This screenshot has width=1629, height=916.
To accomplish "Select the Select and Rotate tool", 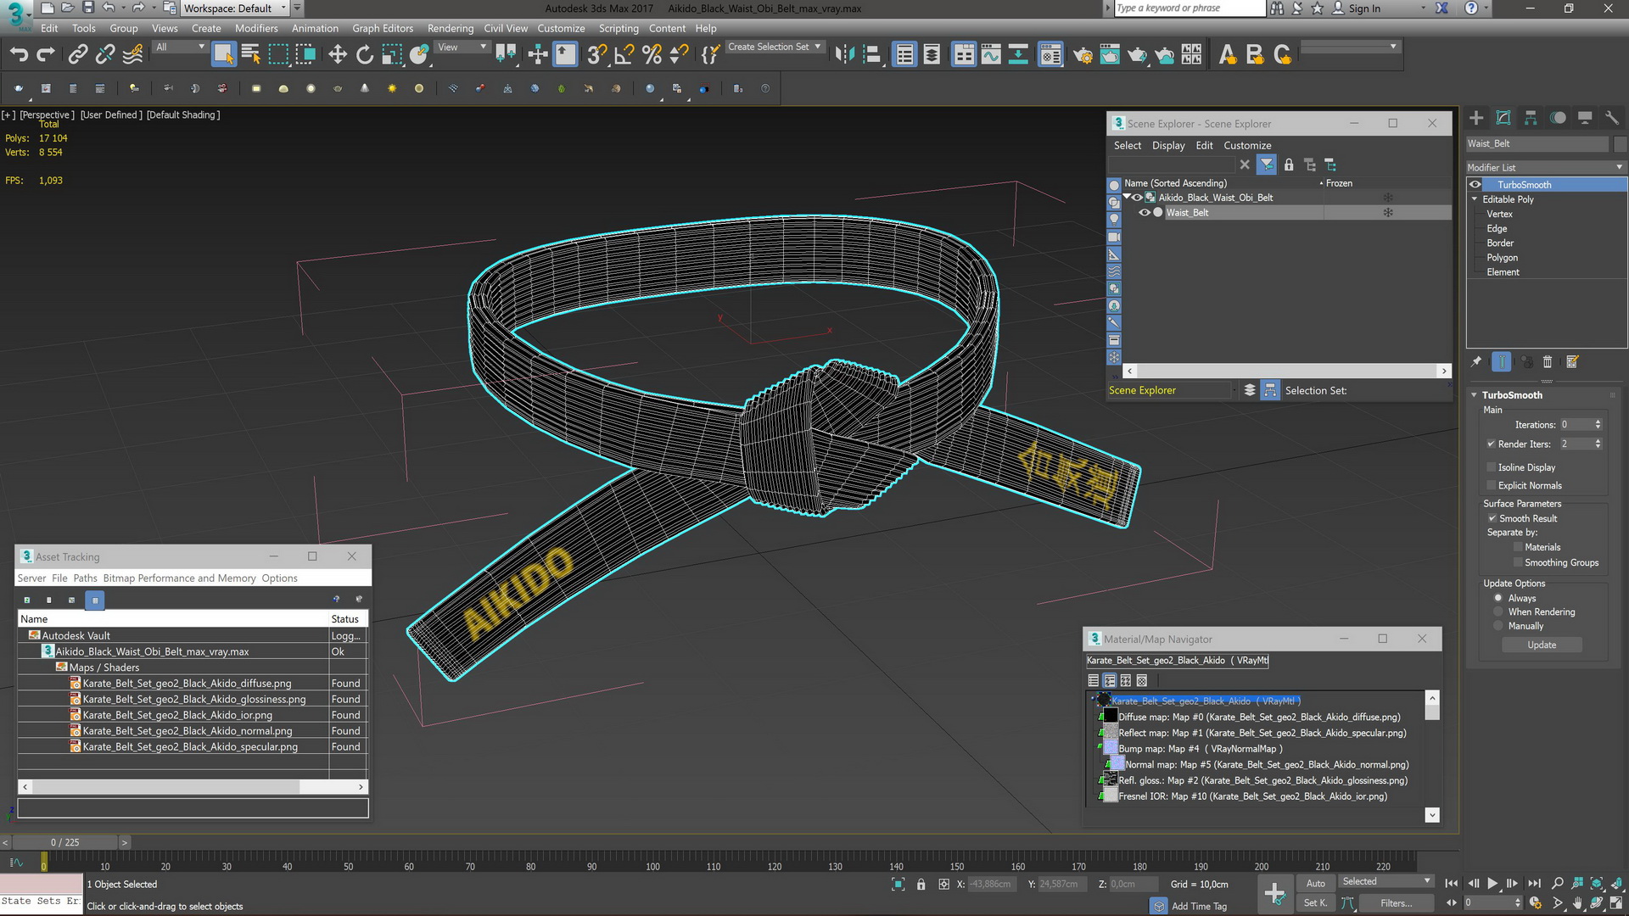I will click(x=365, y=55).
